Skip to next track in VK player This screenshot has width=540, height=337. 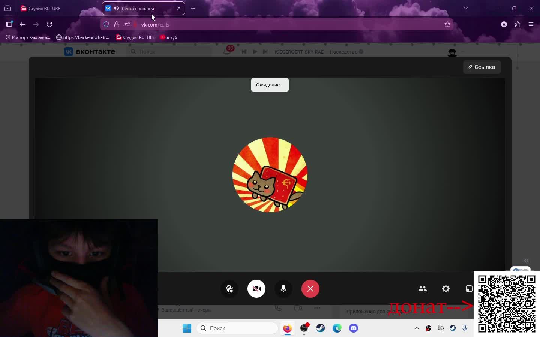[265, 52]
